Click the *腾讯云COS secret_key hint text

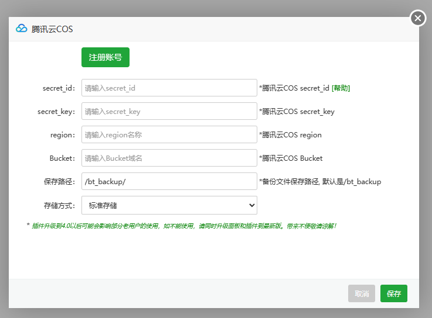pos(297,112)
